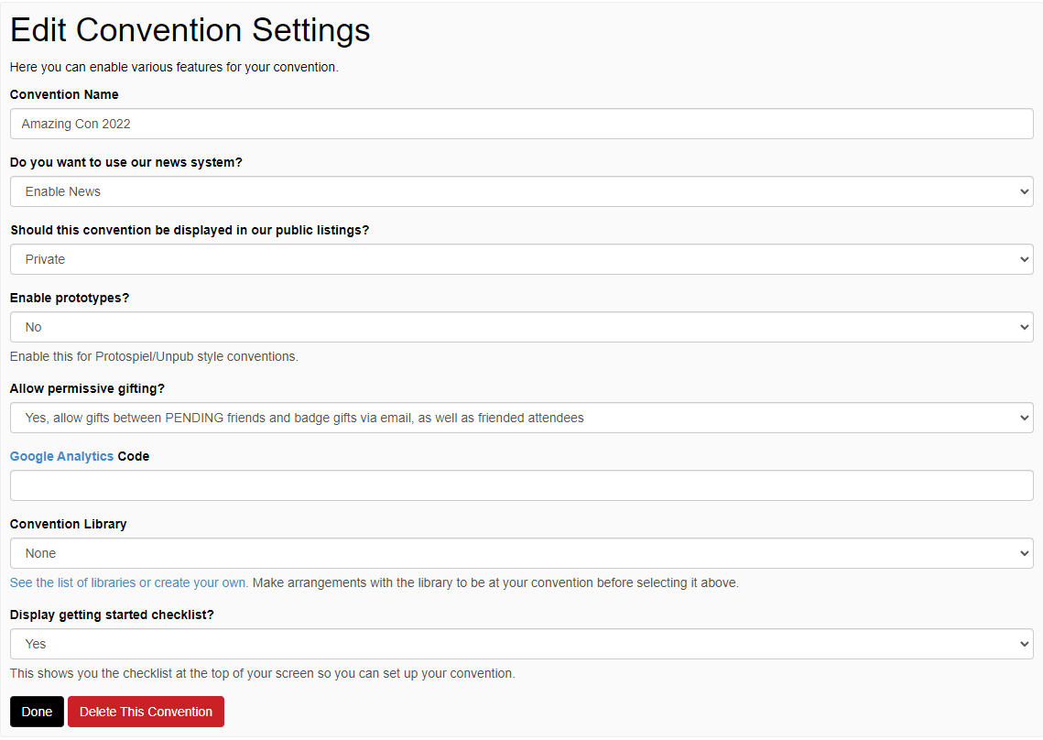Click the 'Display getting started checklist?' label

112,615
